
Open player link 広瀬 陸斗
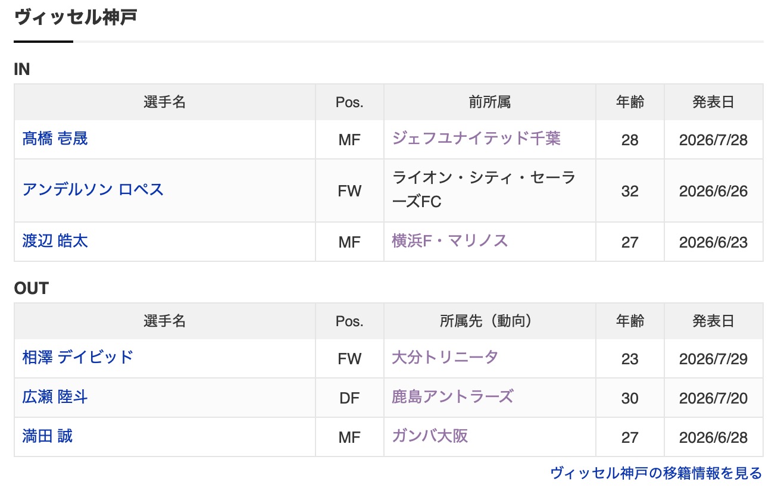55,397
